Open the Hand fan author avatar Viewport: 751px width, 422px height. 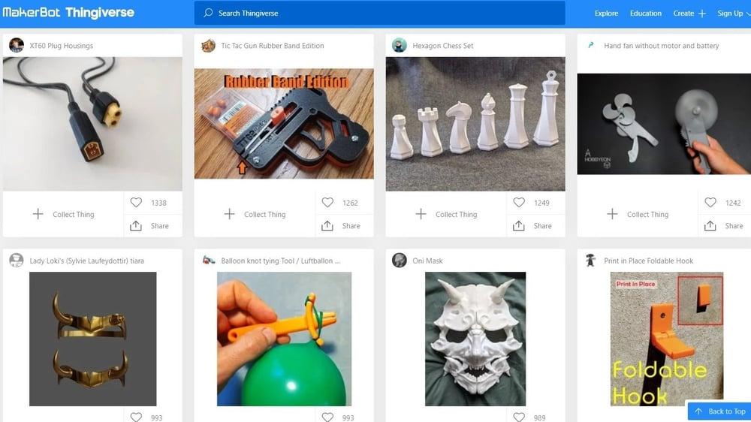tap(590, 46)
